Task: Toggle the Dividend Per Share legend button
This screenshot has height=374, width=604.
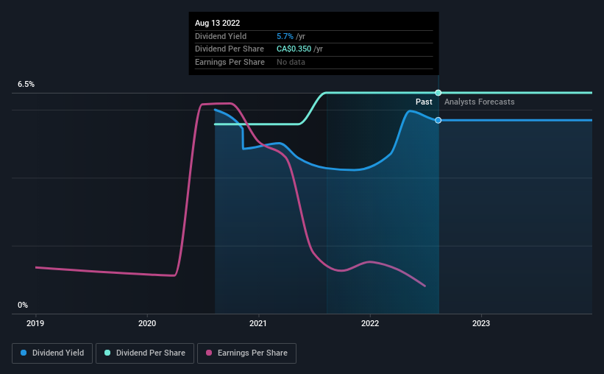Action: pos(145,353)
